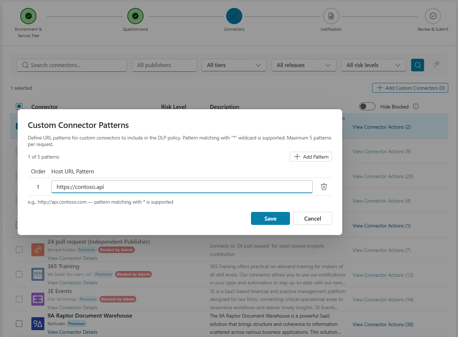The image size is (458, 337).
Task: Click the 365 Training connector logo
Action: click(38, 274)
